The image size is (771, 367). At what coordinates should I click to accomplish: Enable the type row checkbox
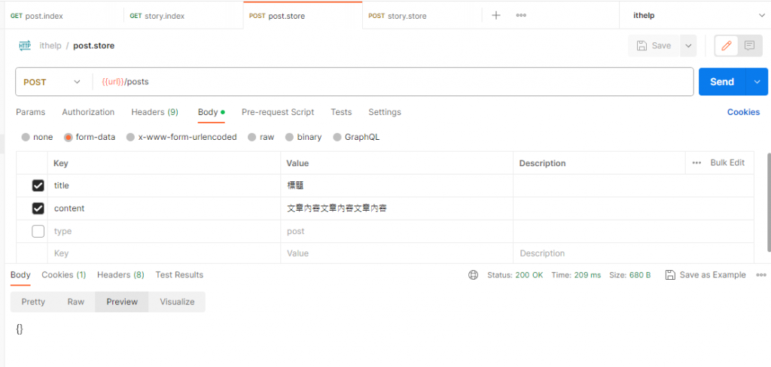tap(38, 232)
